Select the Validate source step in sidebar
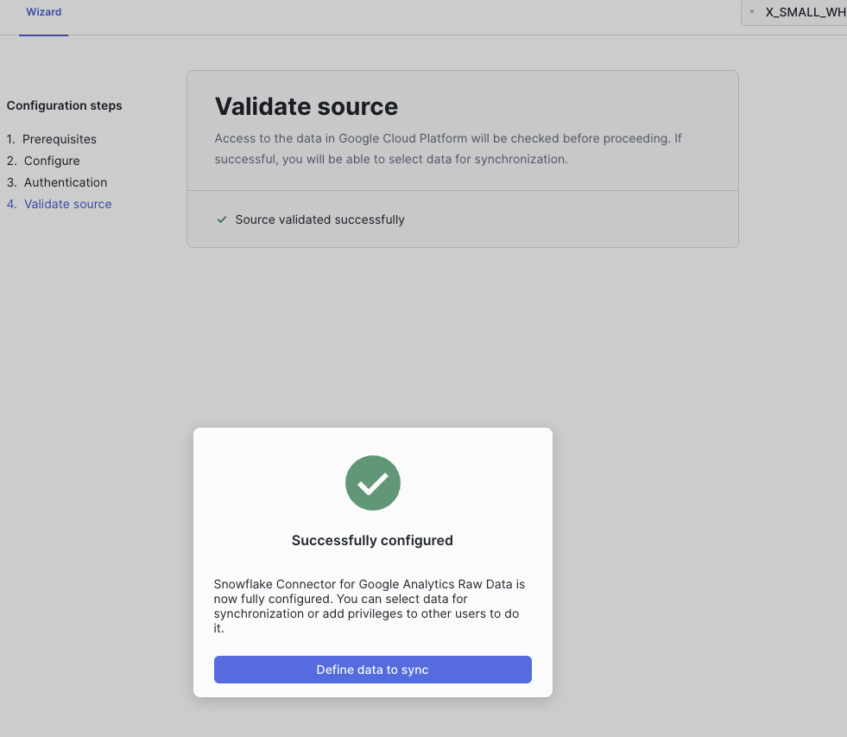 click(x=67, y=204)
